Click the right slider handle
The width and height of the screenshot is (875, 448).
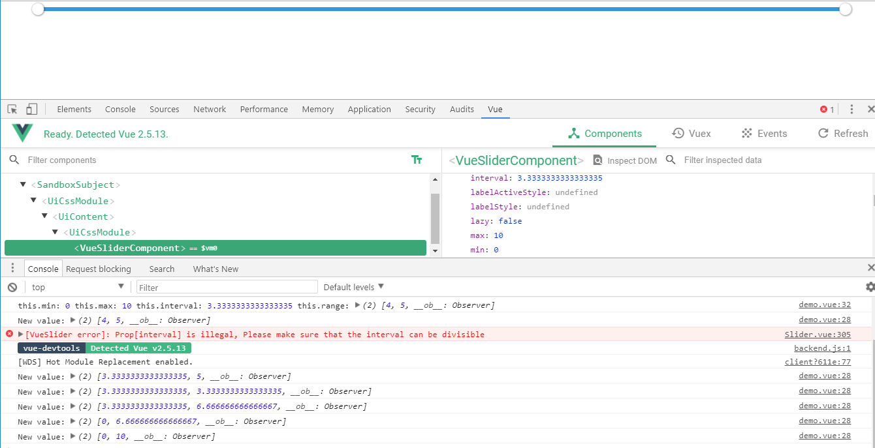tap(846, 9)
